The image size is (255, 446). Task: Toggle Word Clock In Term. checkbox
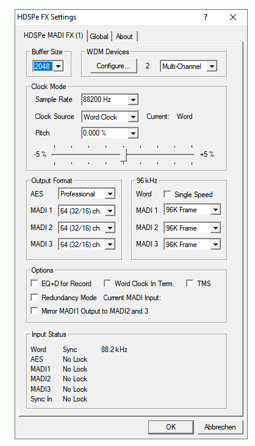[107, 283]
